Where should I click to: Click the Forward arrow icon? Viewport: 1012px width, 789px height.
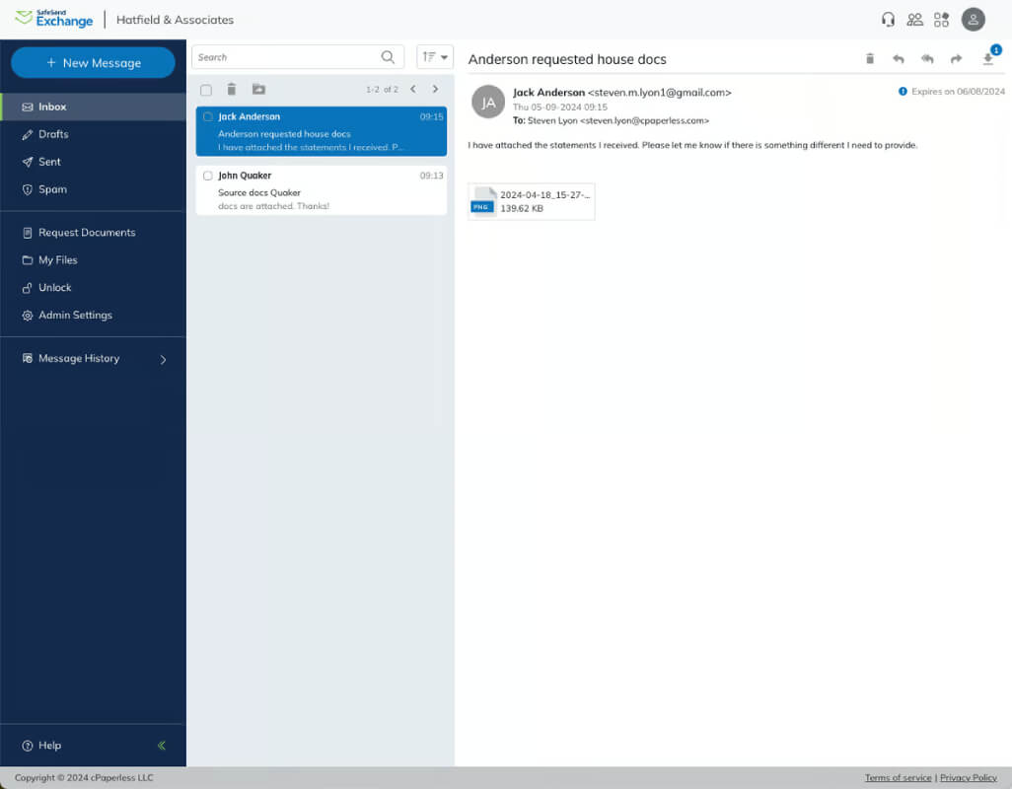[957, 59]
